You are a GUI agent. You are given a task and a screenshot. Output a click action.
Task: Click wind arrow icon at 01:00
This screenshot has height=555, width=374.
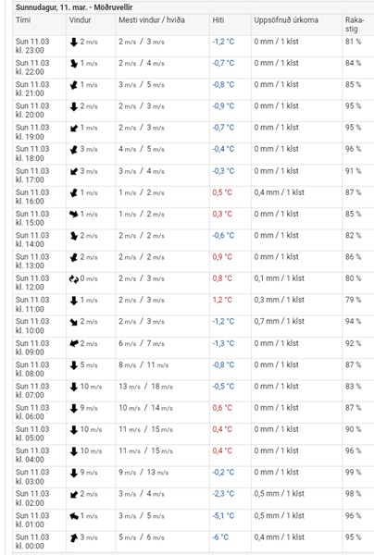tap(74, 516)
